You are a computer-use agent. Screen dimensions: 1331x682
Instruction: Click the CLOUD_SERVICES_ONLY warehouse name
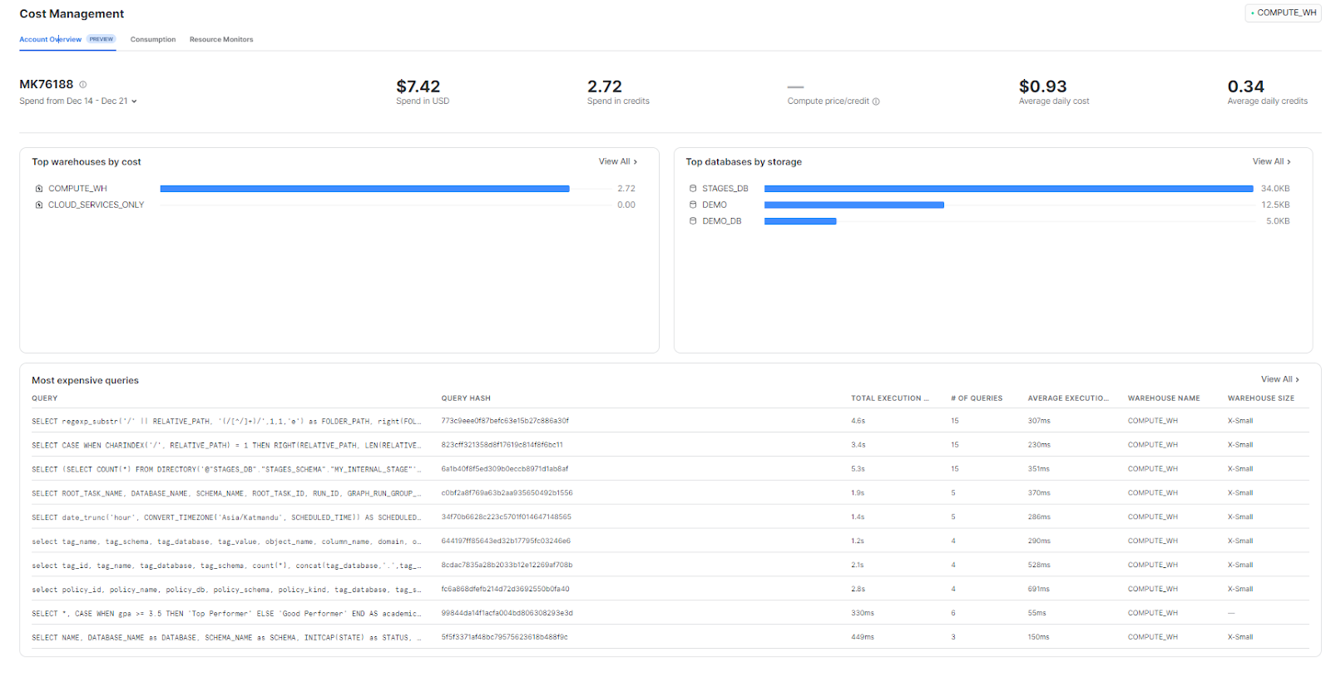click(96, 205)
